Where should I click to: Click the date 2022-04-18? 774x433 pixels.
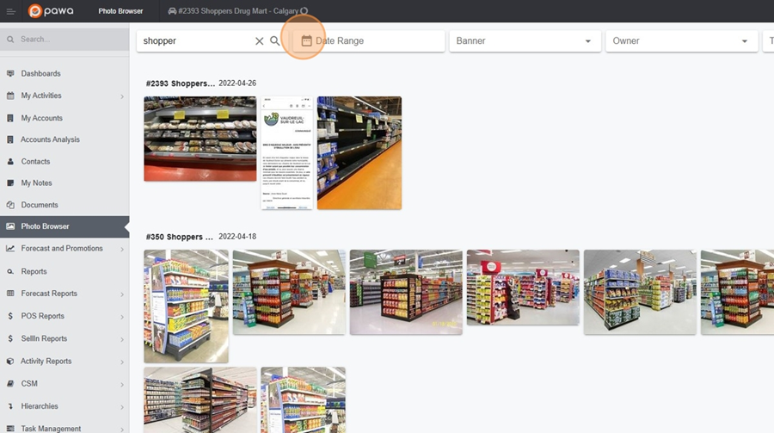pyautogui.click(x=237, y=236)
